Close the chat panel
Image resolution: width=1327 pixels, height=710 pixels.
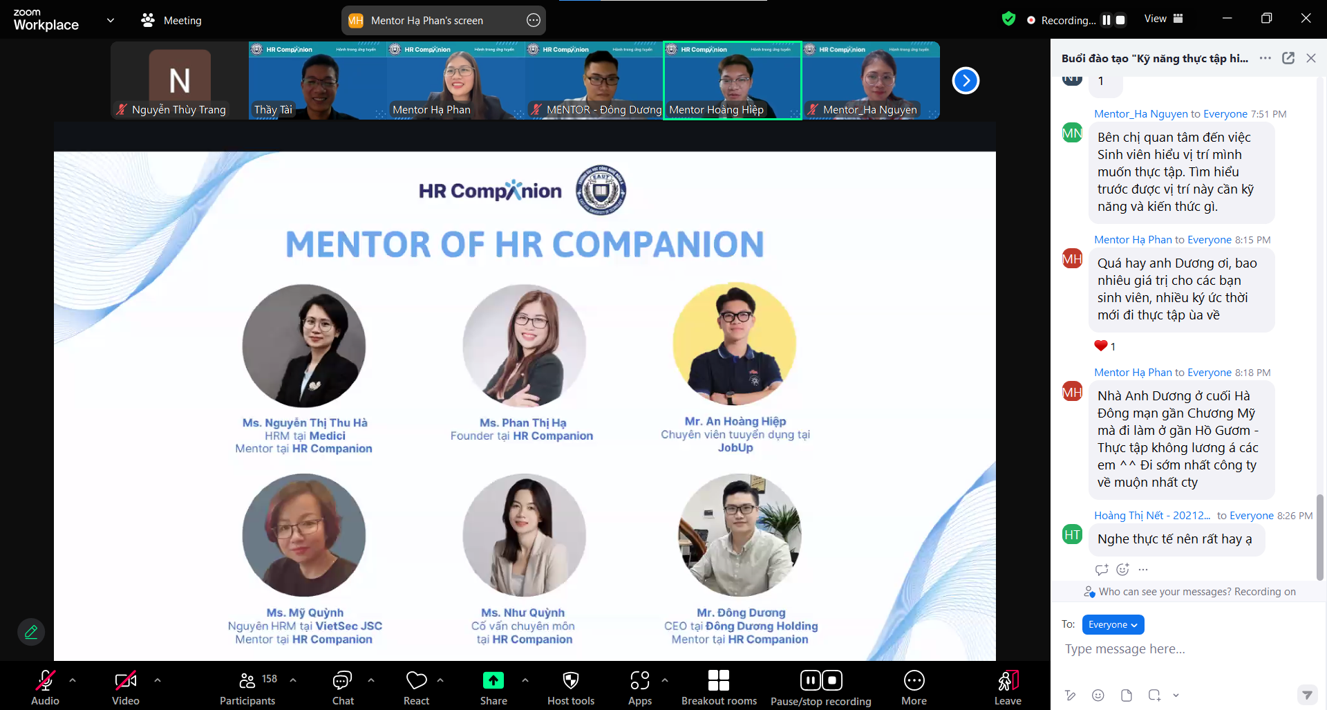pyautogui.click(x=1311, y=58)
